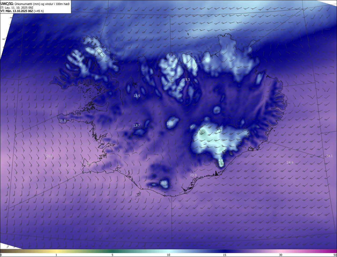Click the colorbar tick labeled 1

click(x=56, y=255)
